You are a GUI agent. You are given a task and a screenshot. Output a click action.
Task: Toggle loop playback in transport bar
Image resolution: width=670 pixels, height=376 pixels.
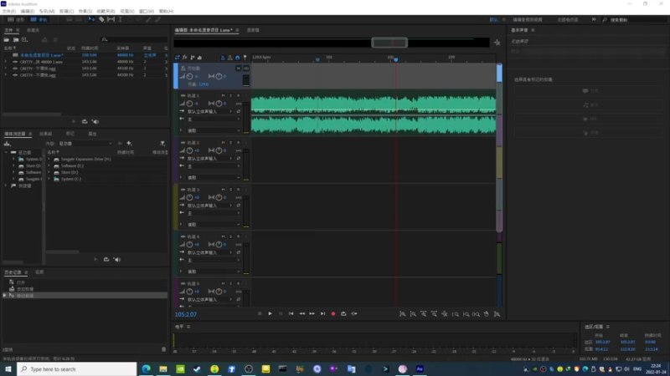click(343, 313)
